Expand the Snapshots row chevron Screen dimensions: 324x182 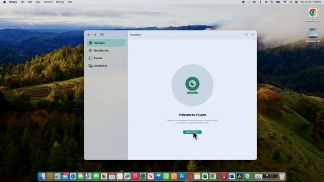click(123, 66)
